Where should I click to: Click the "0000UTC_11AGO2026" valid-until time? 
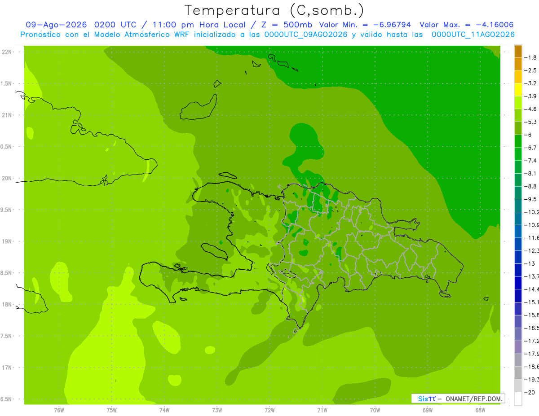(473, 35)
